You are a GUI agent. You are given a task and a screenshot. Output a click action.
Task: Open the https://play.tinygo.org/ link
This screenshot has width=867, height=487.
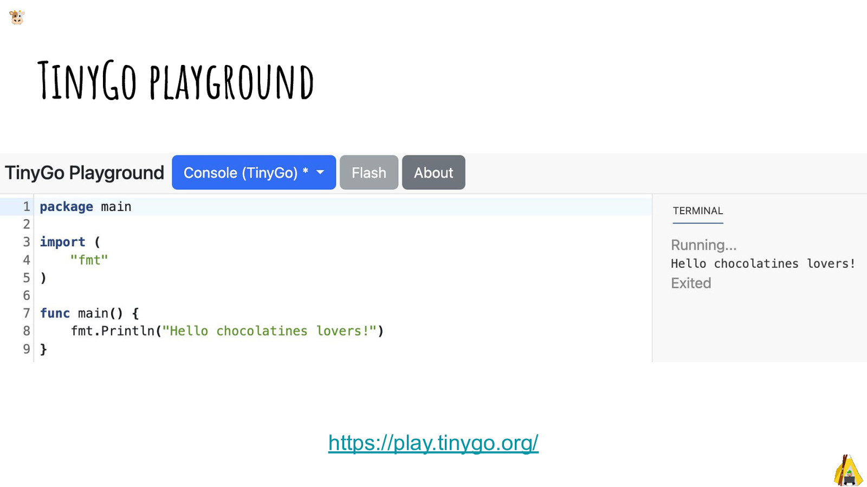click(x=433, y=443)
